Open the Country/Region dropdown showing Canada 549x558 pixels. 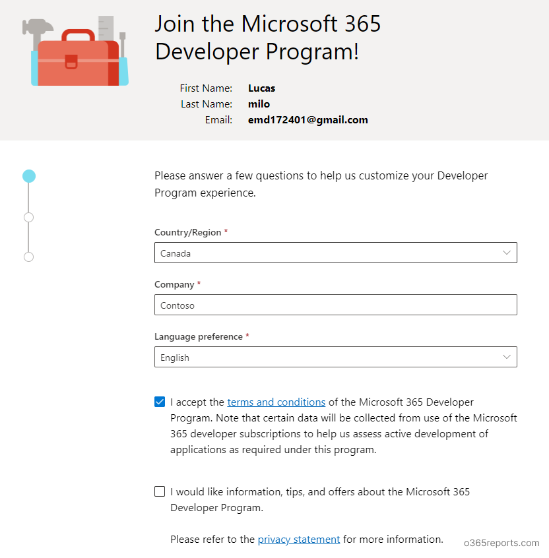(335, 253)
